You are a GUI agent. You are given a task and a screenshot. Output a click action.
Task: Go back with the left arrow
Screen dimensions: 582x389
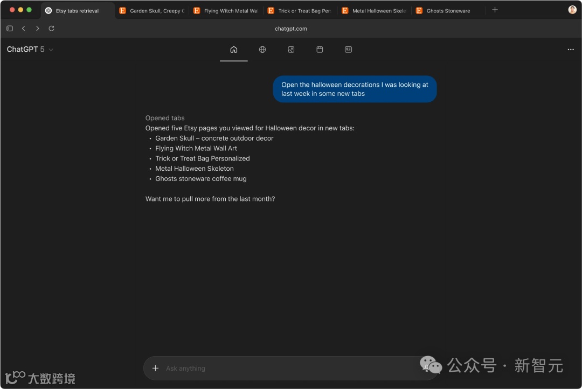[23, 28]
